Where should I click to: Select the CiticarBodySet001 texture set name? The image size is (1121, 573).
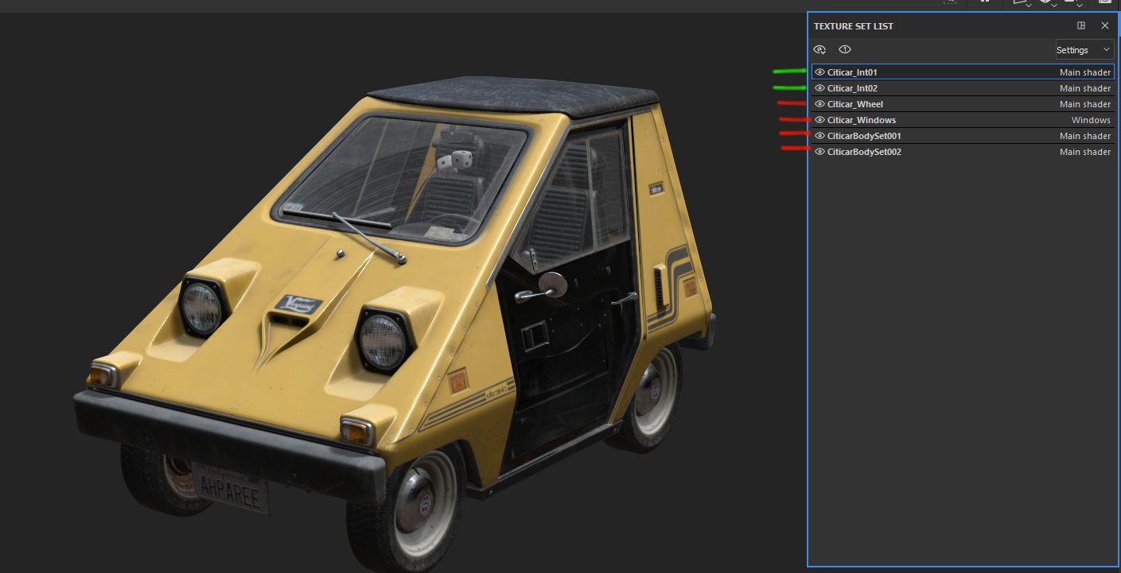[863, 136]
